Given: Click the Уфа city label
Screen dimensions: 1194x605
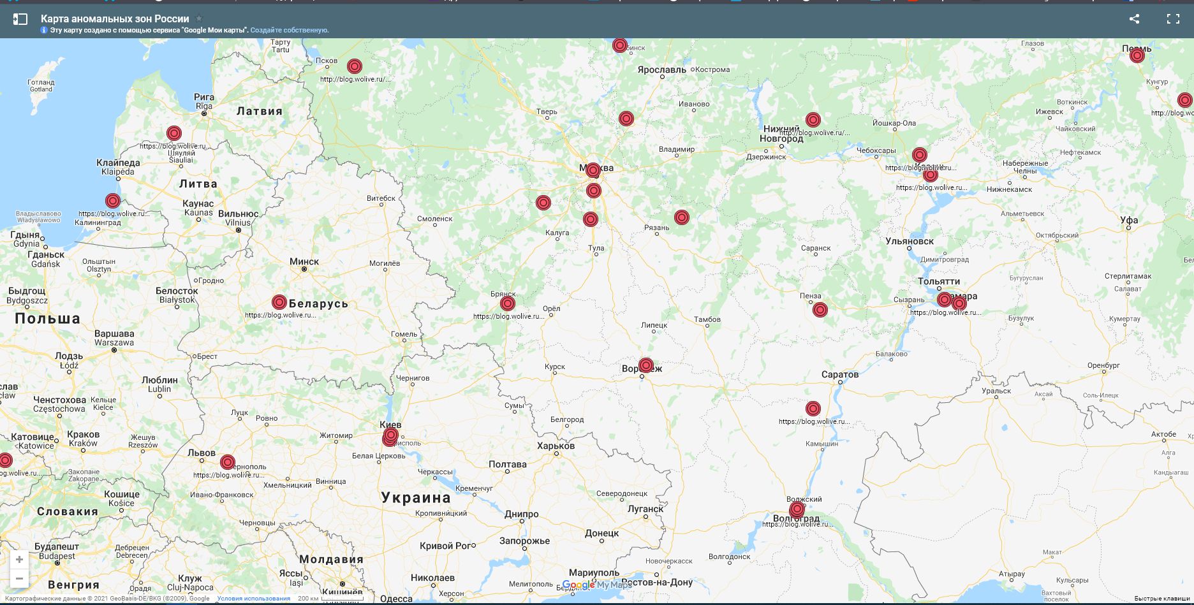Looking at the screenshot, I should click(x=1129, y=220).
